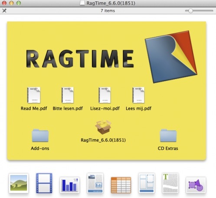Click the disk proxy icon in title bar
216x198 pixels.
tap(82, 3)
